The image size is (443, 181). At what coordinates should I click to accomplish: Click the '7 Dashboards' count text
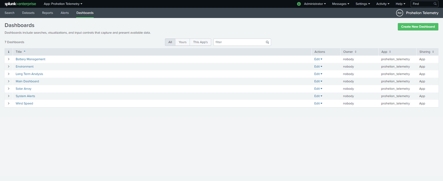(x=14, y=42)
